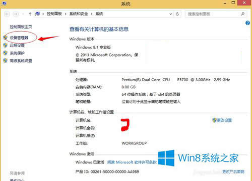This screenshot has width=252, height=181.
Task: Click the text Windows 8.1 专业版
Action: point(93,47)
